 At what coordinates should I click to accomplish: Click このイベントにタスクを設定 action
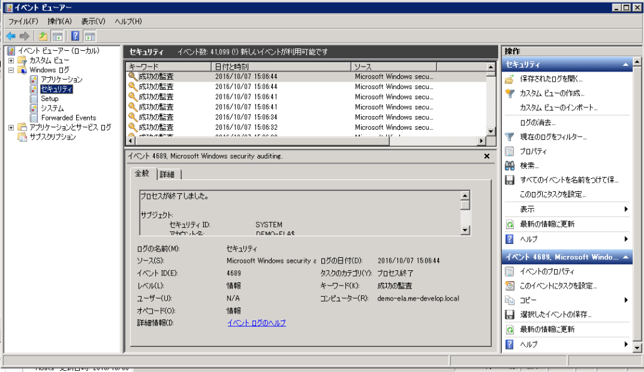click(558, 286)
